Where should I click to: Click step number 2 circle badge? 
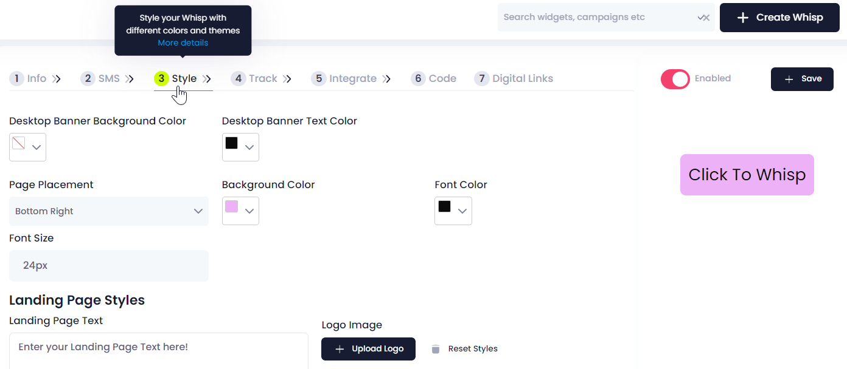coord(88,78)
